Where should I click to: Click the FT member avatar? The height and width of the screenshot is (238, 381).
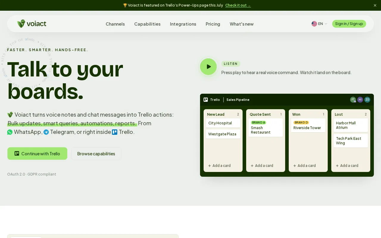(353, 100)
